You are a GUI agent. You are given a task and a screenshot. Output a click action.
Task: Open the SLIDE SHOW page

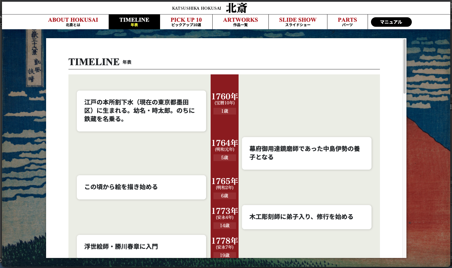pyautogui.click(x=298, y=22)
